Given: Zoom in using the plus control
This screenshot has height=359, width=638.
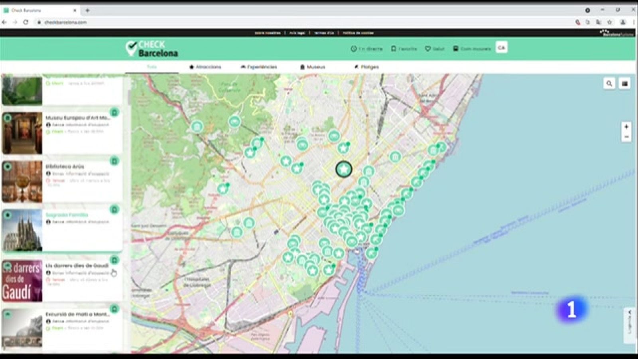Looking at the screenshot, I should (626, 126).
